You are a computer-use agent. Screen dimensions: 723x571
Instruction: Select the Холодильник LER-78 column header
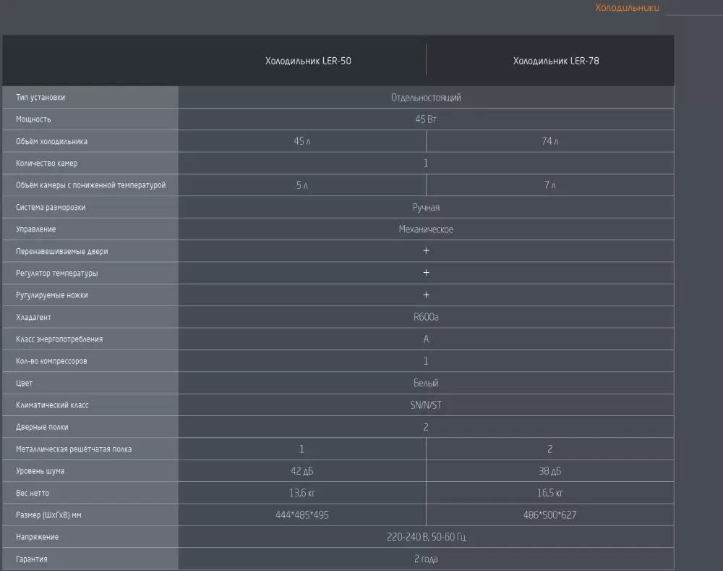pos(555,61)
